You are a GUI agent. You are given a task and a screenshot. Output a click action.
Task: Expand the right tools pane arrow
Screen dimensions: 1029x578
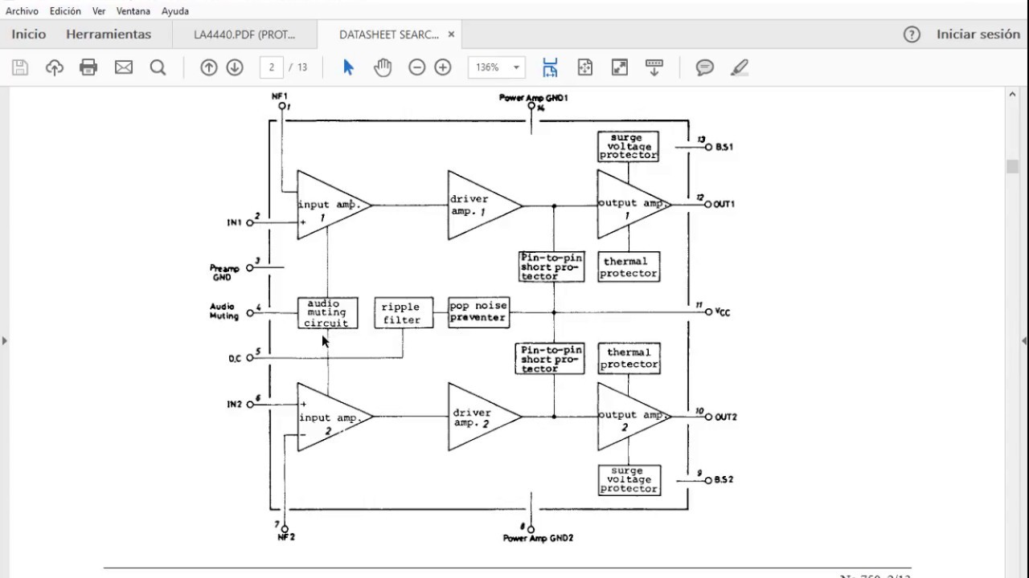click(x=1024, y=340)
